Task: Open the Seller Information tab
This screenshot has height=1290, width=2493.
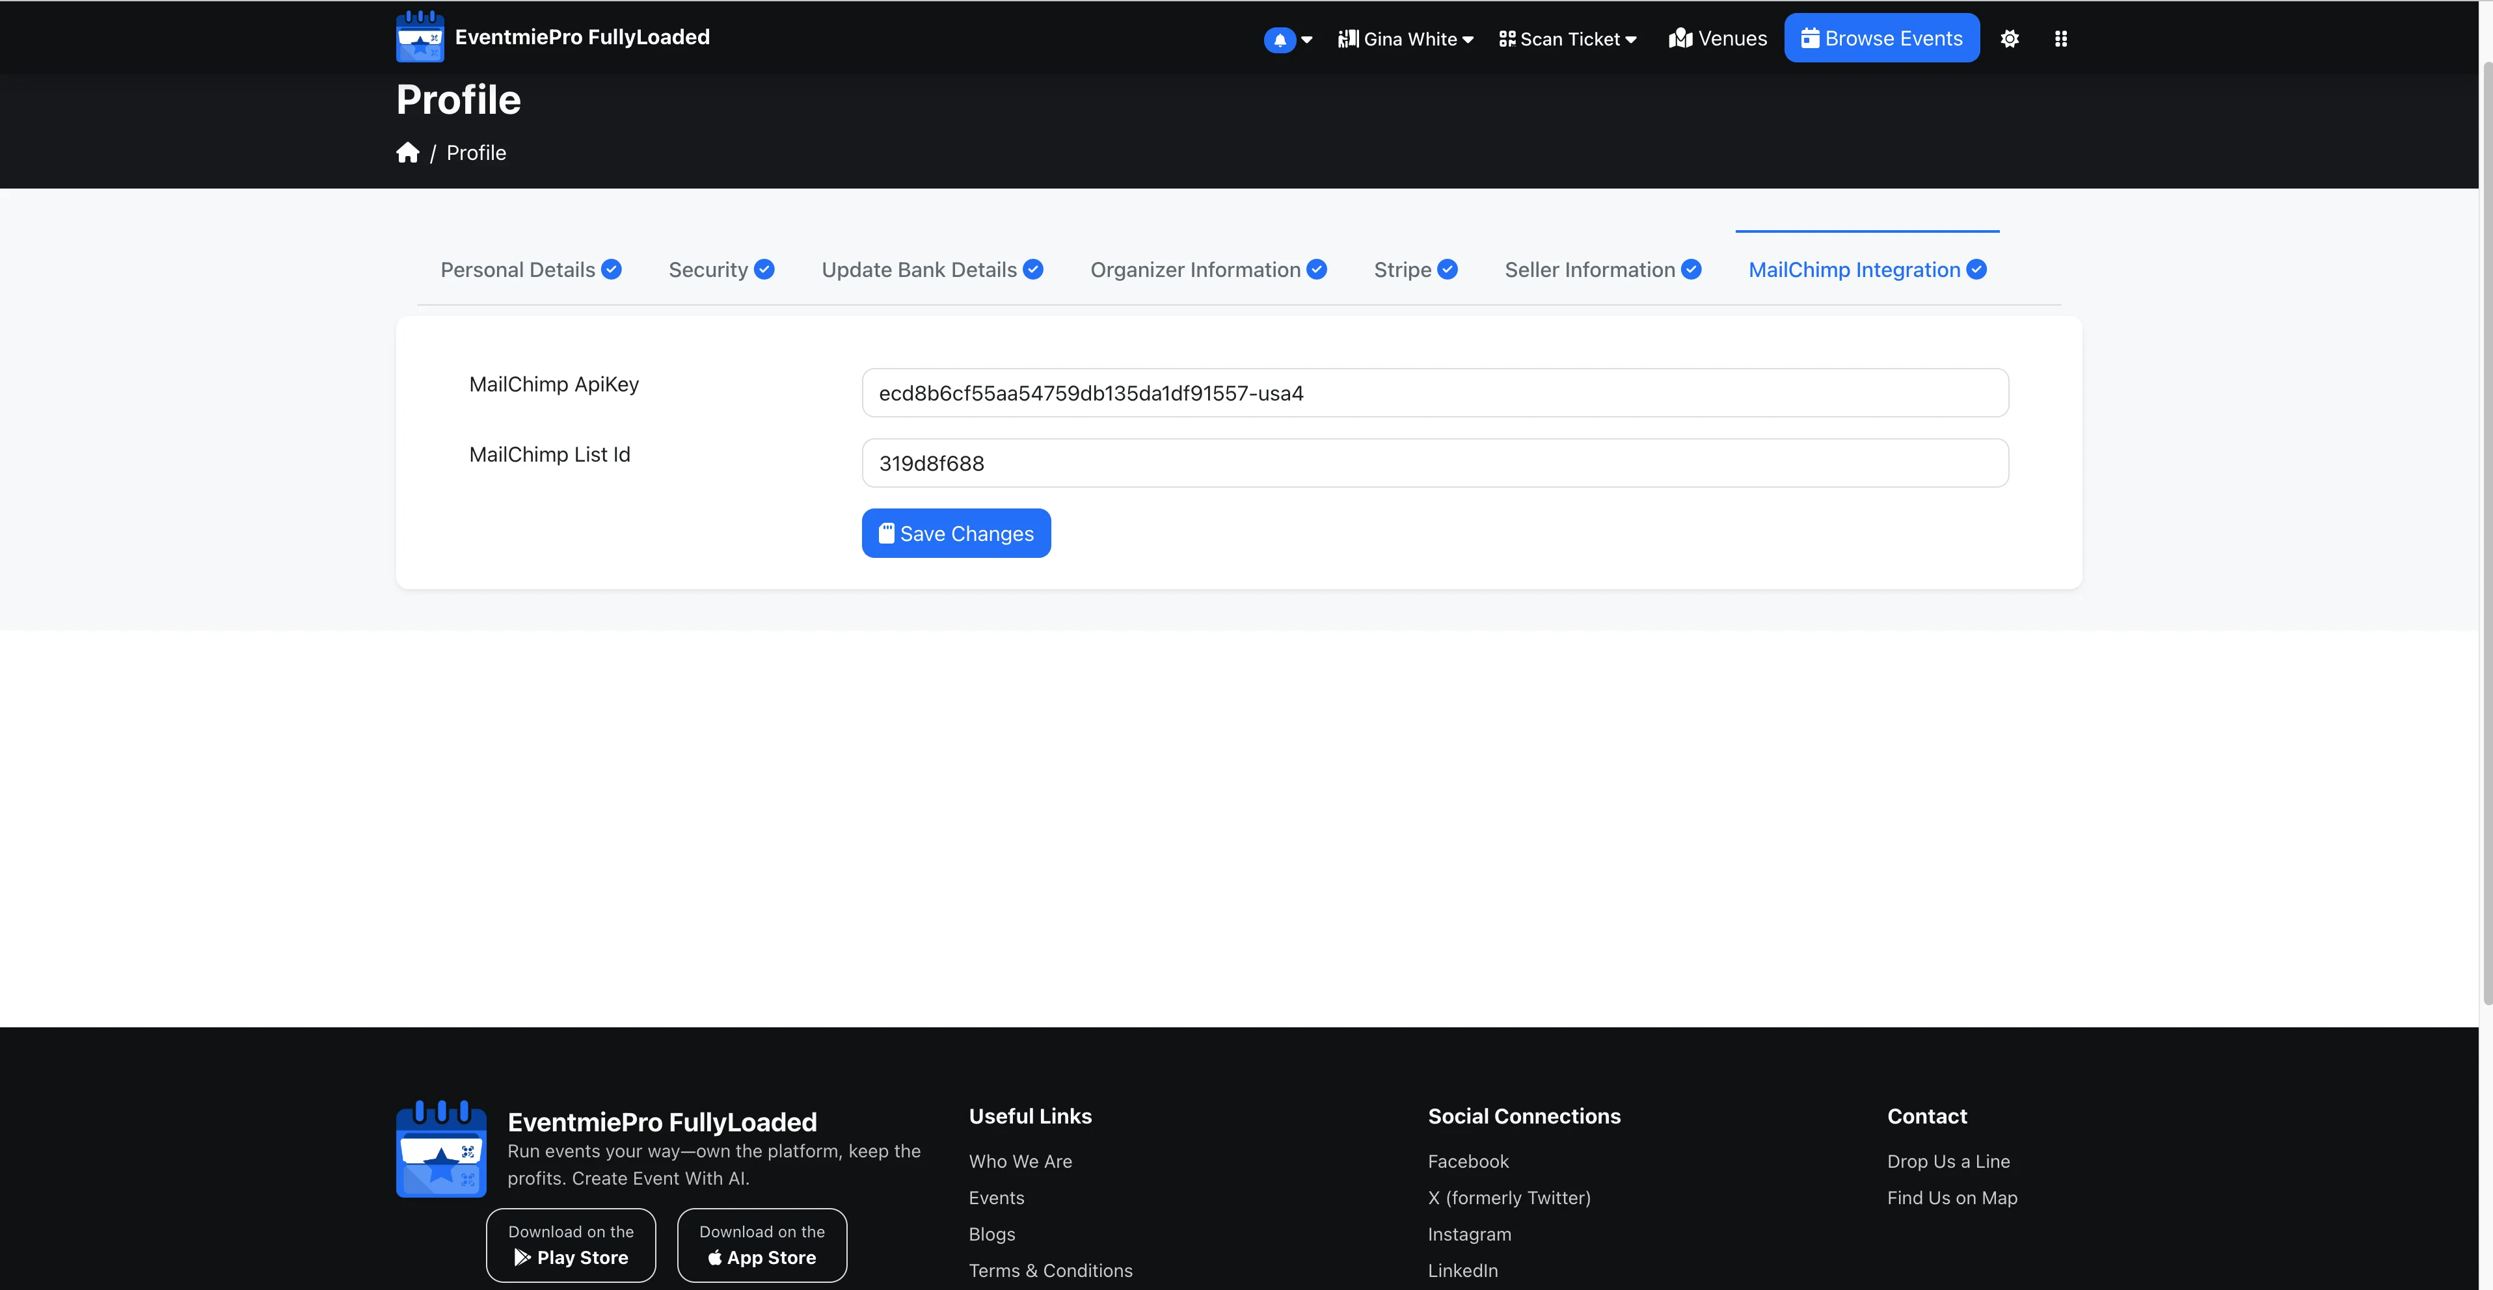Action: click(1602, 270)
